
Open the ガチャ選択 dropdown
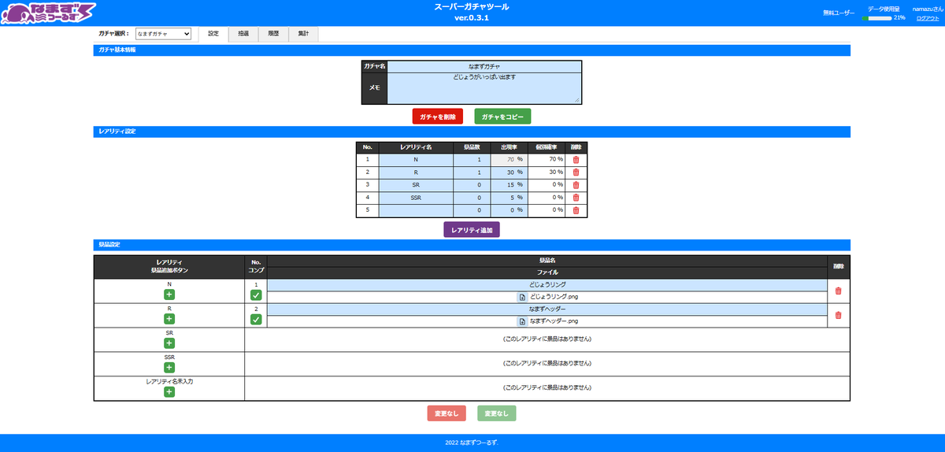pyautogui.click(x=163, y=34)
